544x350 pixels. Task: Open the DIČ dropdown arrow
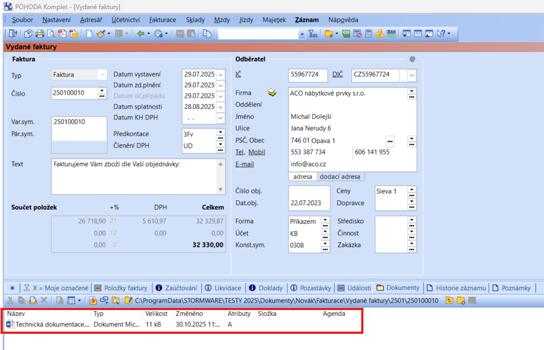[x=412, y=75]
